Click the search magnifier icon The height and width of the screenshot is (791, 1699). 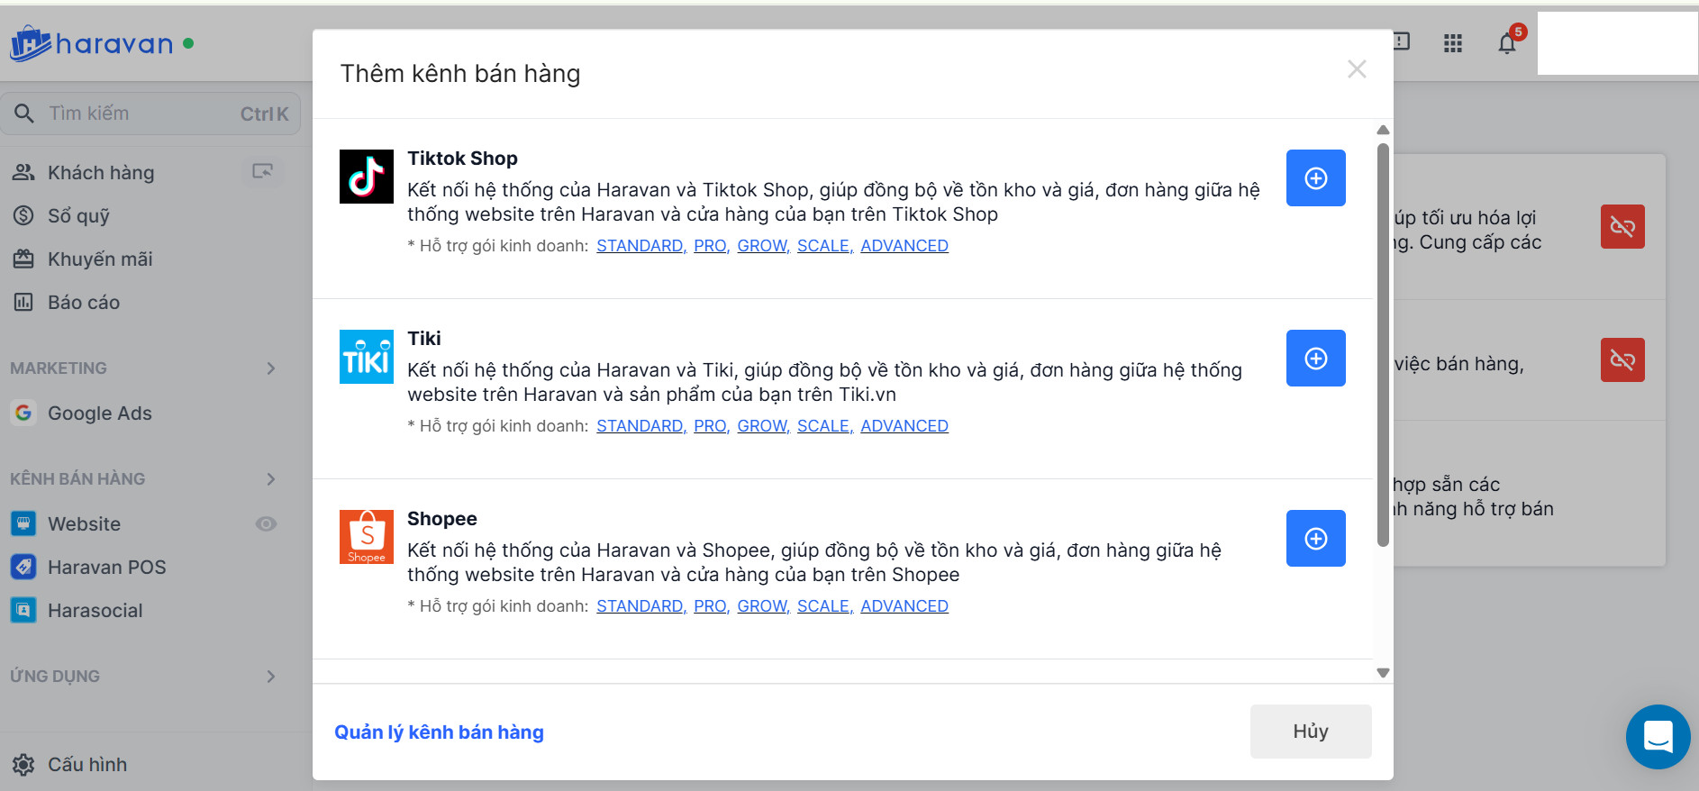[x=24, y=114]
